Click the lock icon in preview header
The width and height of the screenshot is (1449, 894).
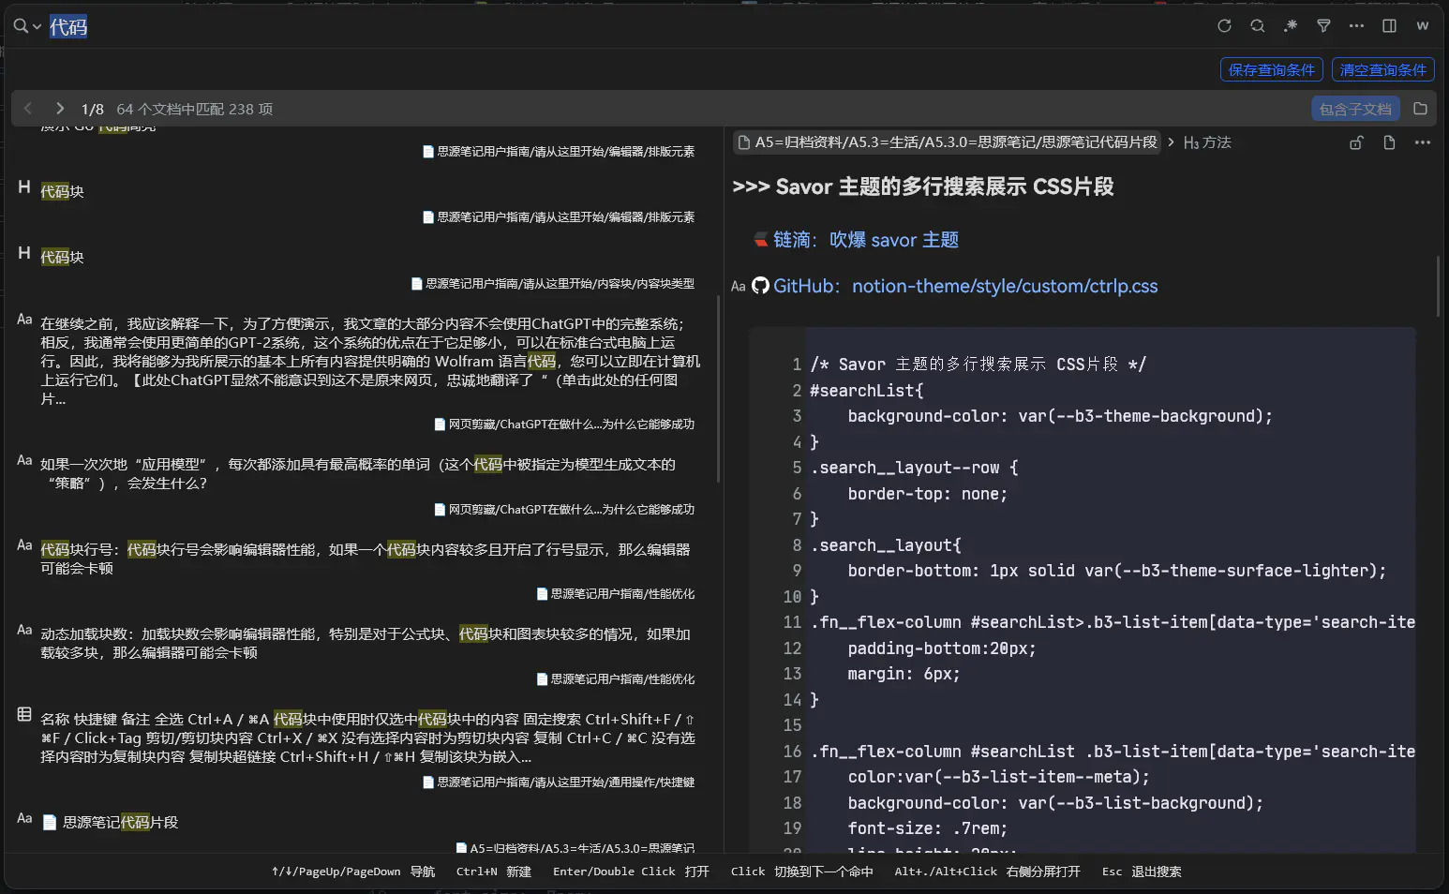1355,142
